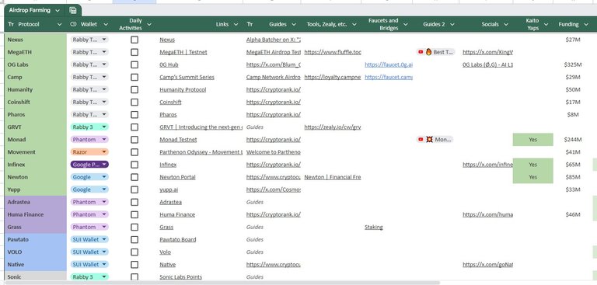The height and width of the screenshot is (285, 597).
Task: Select the green Yes cell for Infinex
Action: (x=532, y=165)
